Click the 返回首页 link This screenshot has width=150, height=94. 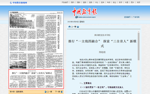point(127,17)
